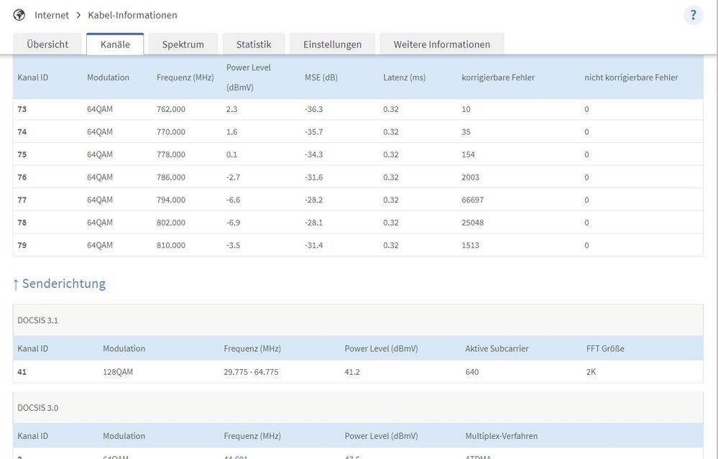Click the DOCSIS 3.1 section header
Screen dimensions: 718x459
click(38, 320)
